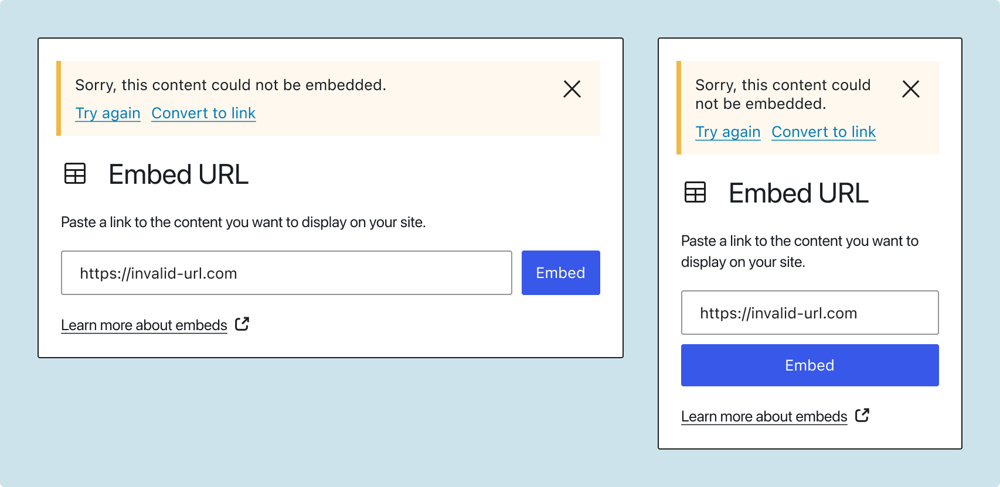Image resolution: width=1000 pixels, height=487 pixels.
Task: Click the external link icon beside Learn more
Action: tap(242, 324)
